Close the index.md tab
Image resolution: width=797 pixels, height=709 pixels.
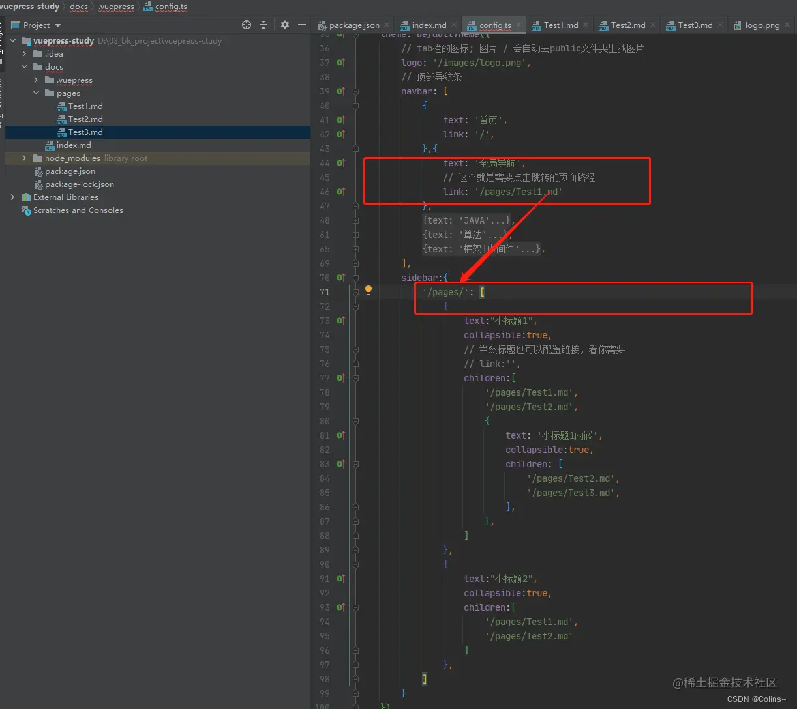454,25
